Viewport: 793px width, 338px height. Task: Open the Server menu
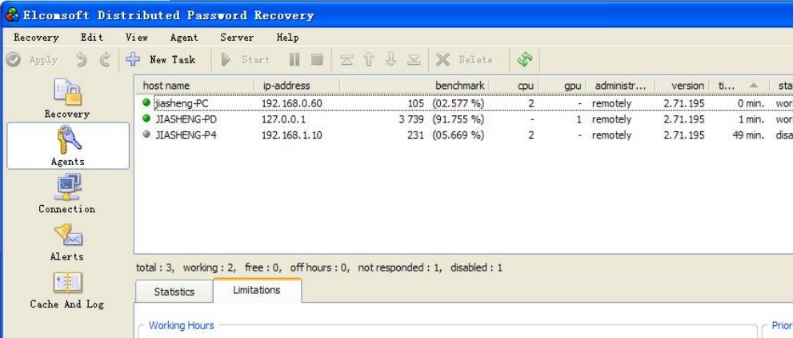click(237, 38)
